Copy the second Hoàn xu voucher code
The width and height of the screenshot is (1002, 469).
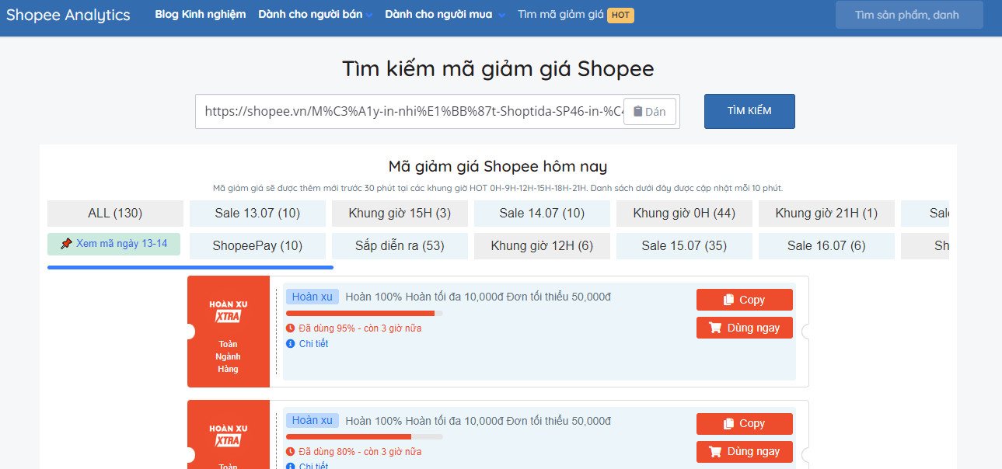coord(744,423)
